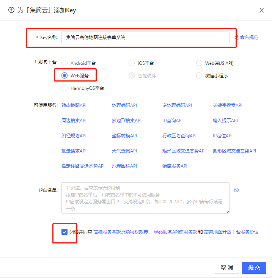Screen dimensions: 272x278
Task: Select the Web端(JS API) radio button
Action: click(199, 63)
